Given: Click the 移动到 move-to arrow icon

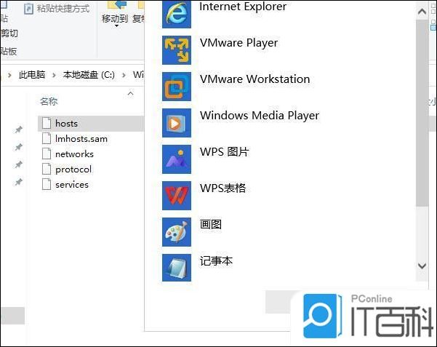Looking at the screenshot, I should (116, 6).
